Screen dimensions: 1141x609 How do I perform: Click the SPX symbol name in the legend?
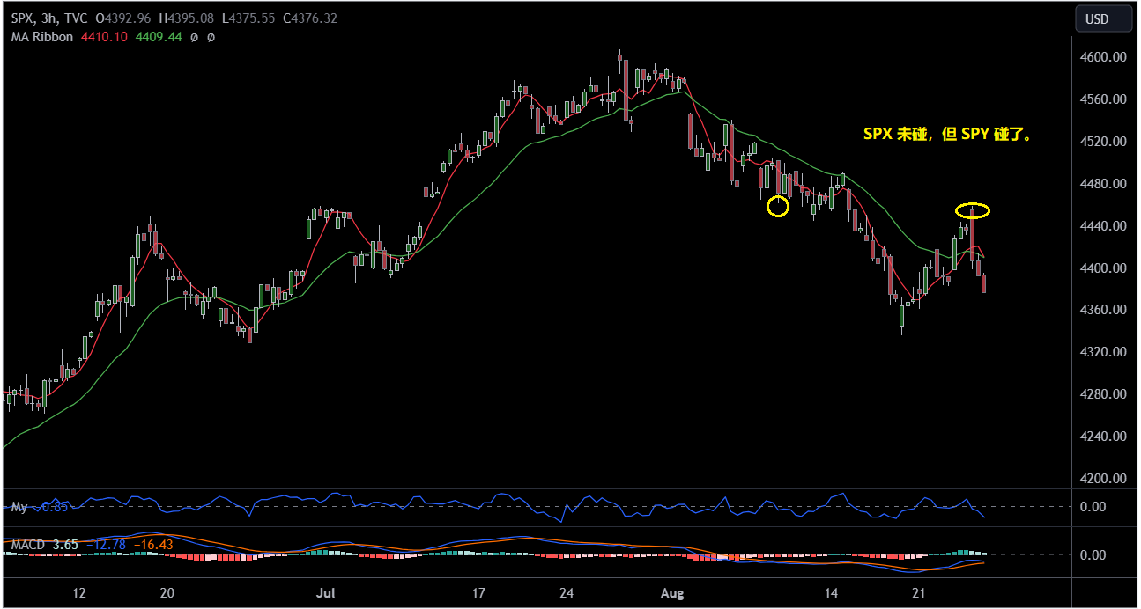[22, 18]
